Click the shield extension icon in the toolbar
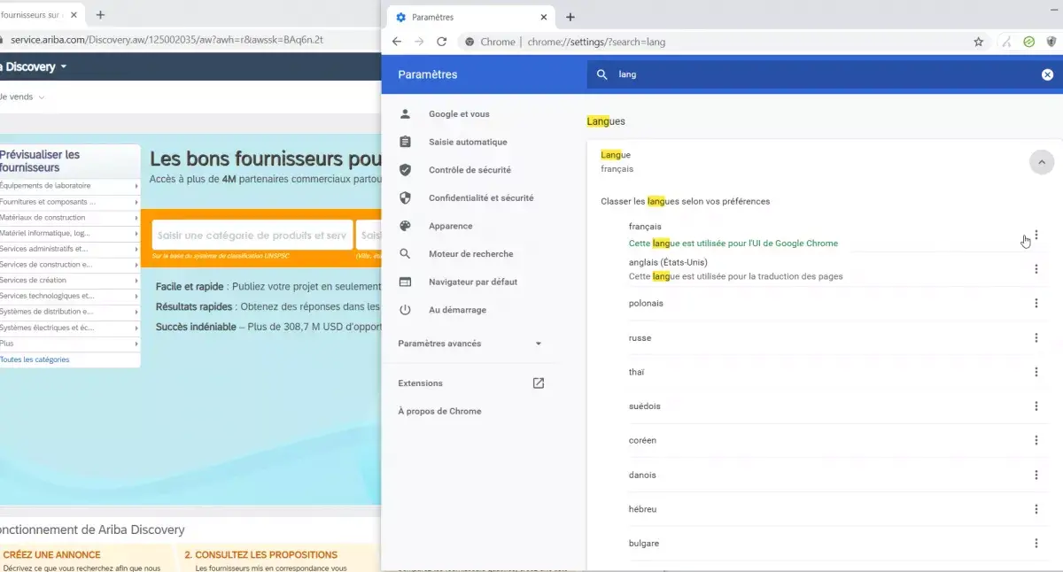The image size is (1063, 572). 1051,42
